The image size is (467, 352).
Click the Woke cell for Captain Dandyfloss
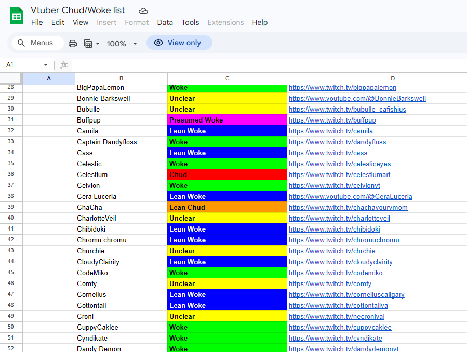pyautogui.click(x=227, y=142)
